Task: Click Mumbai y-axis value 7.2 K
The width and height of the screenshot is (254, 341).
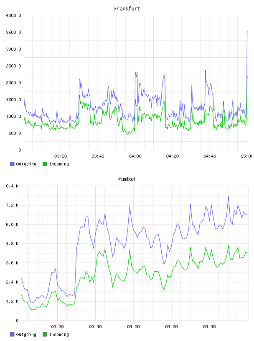Action: click(13, 205)
